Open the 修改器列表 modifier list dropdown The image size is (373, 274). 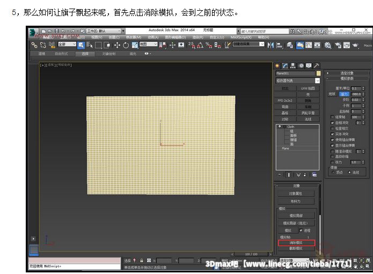click(298, 81)
